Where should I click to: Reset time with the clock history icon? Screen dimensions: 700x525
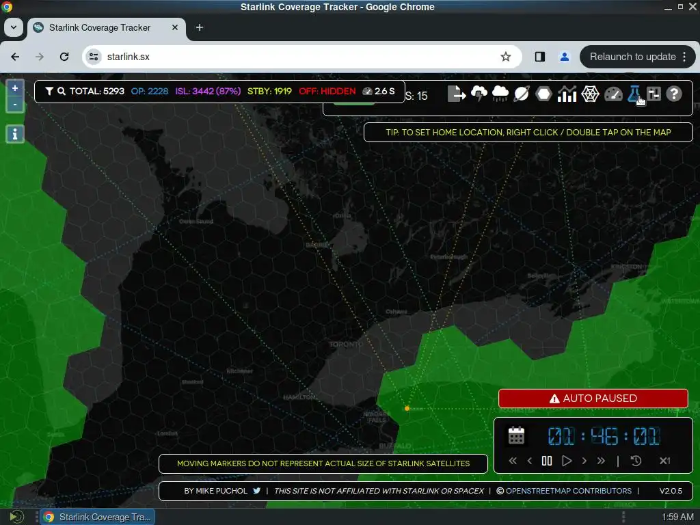point(636,461)
